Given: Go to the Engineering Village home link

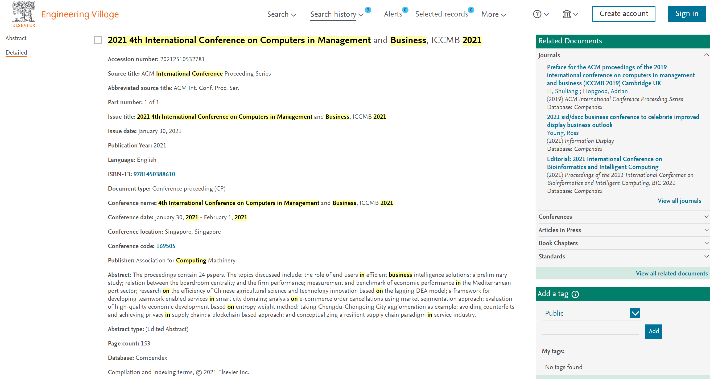Looking at the screenshot, I should click(x=80, y=14).
